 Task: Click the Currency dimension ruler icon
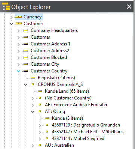tap(19, 17)
